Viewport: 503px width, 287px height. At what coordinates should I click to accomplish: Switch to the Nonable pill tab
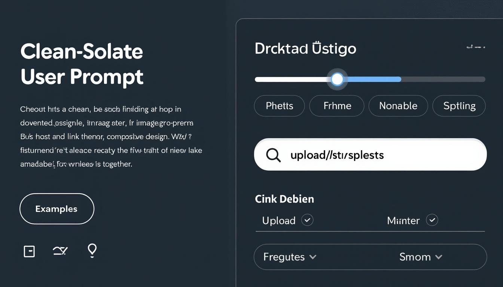(x=398, y=106)
